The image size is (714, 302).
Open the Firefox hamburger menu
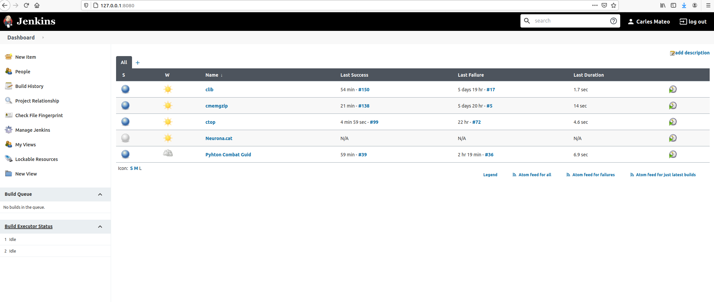708,5
